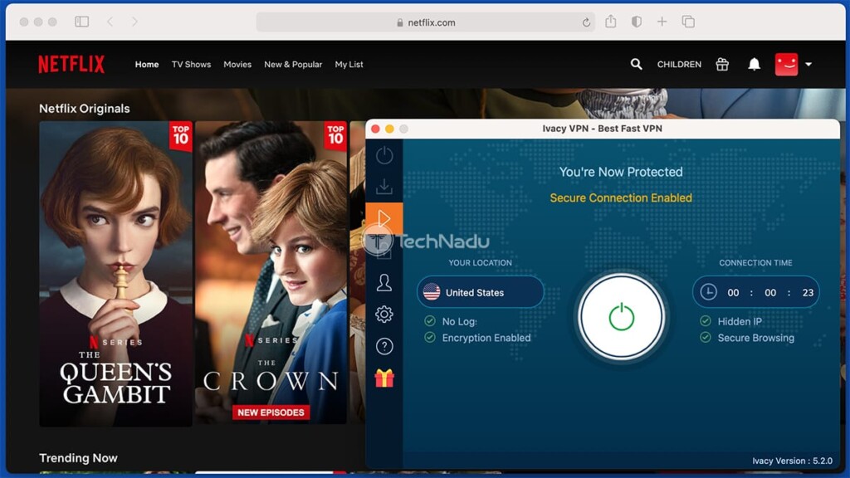This screenshot has height=478, width=850.
Task: Go to Netflix Home tab
Action: (x=147, y=65)
